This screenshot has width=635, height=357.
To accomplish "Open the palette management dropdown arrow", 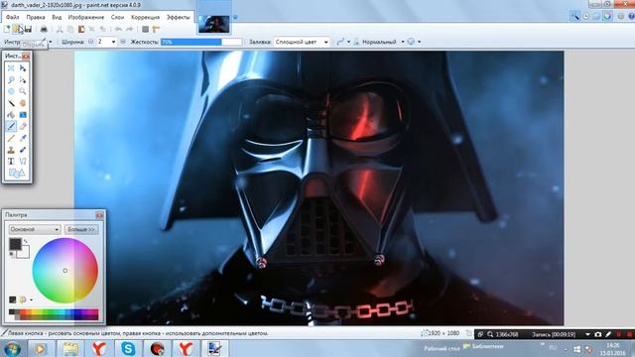I will click(x=31, y=299).
